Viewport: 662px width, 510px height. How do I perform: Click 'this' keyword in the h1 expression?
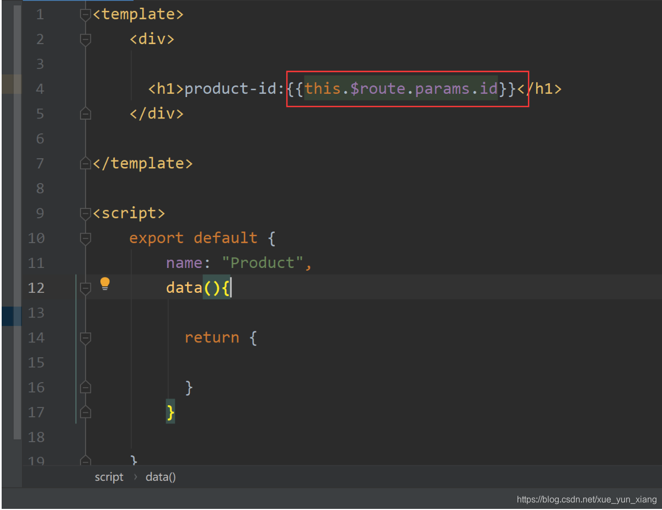click(323, 88)
